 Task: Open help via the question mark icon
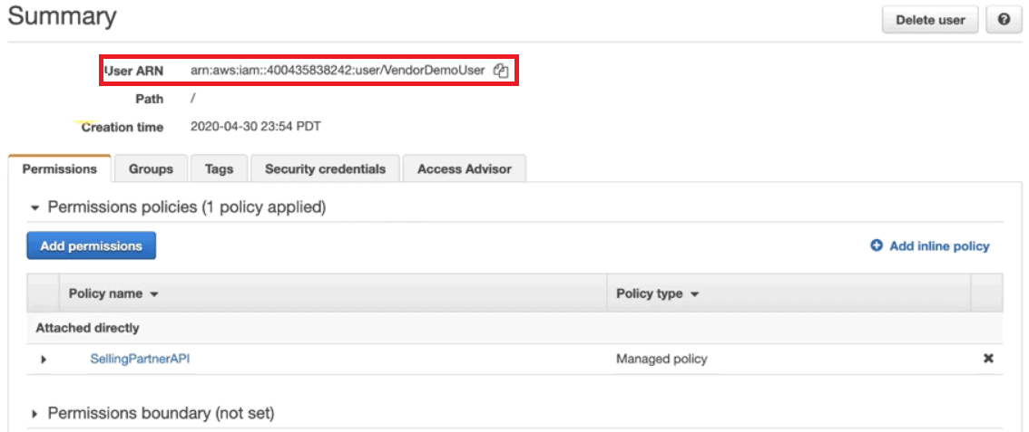[x=1004, y=20]
